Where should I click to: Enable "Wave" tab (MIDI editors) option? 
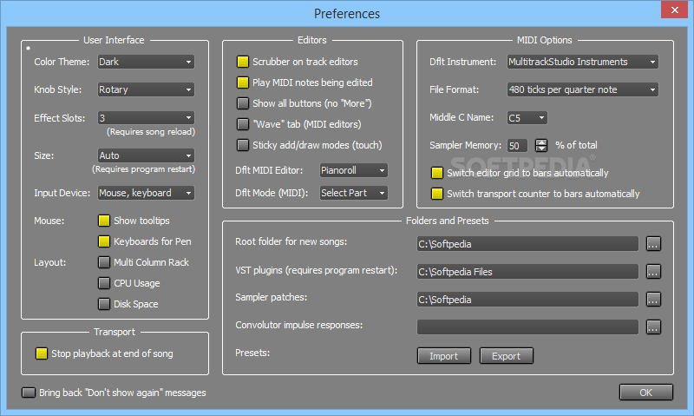(243, 124)
